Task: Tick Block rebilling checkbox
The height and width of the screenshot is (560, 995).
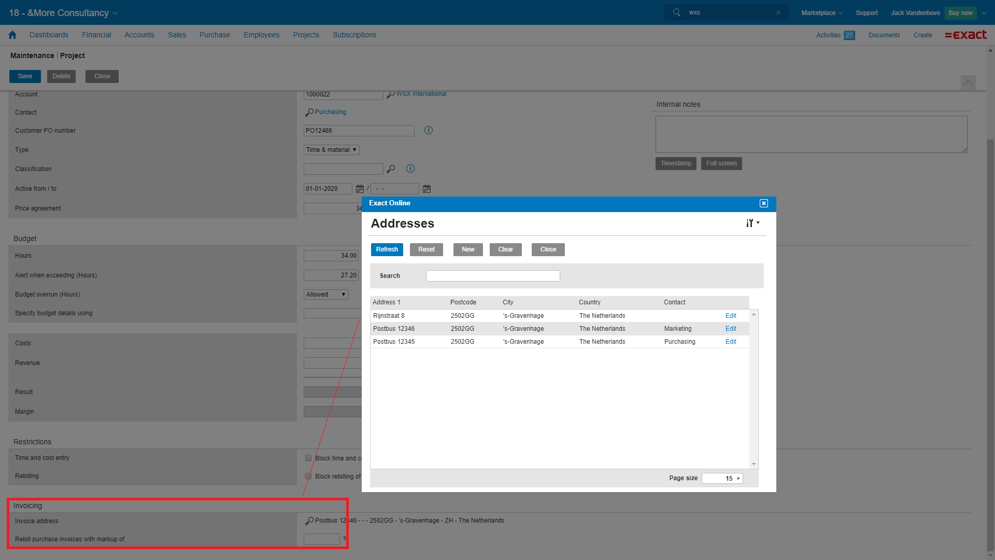Action: point(308,476)
